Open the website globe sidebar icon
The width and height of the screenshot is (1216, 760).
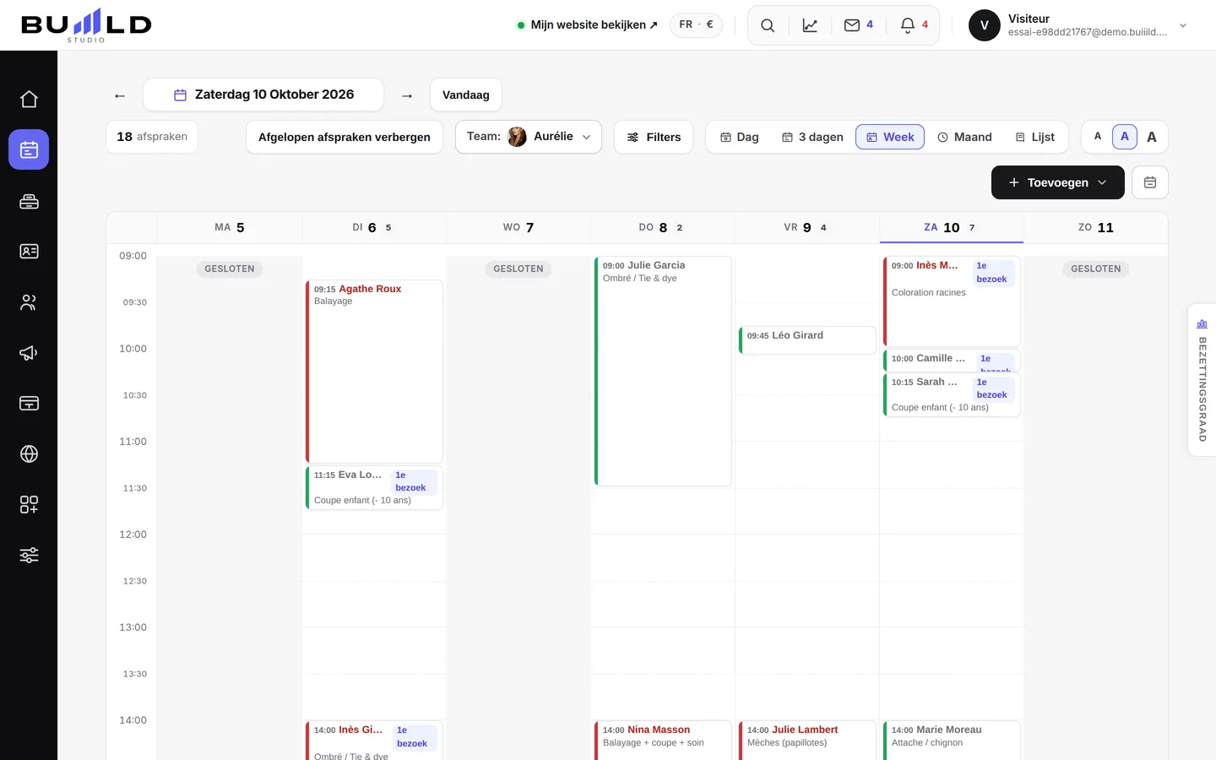click(29, 454)
